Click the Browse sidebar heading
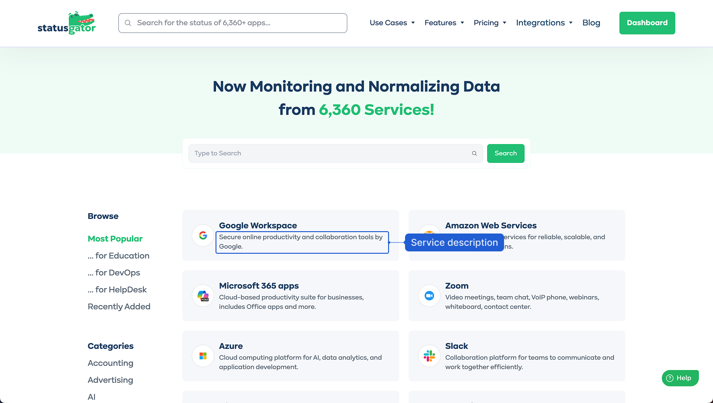Image resolution: width=713 pixels, height=403 pixels. pos(103,216)
